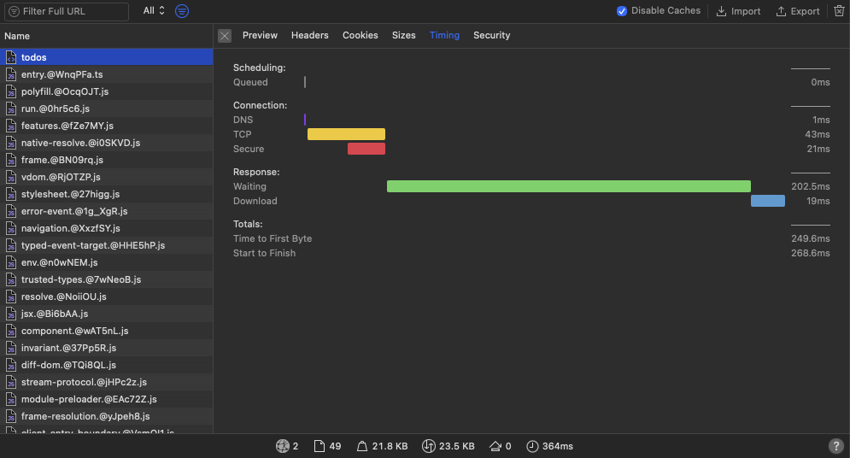
Task: Click the file icon beside entry.@WnqPFa.ts
Action: click(11, 74)
